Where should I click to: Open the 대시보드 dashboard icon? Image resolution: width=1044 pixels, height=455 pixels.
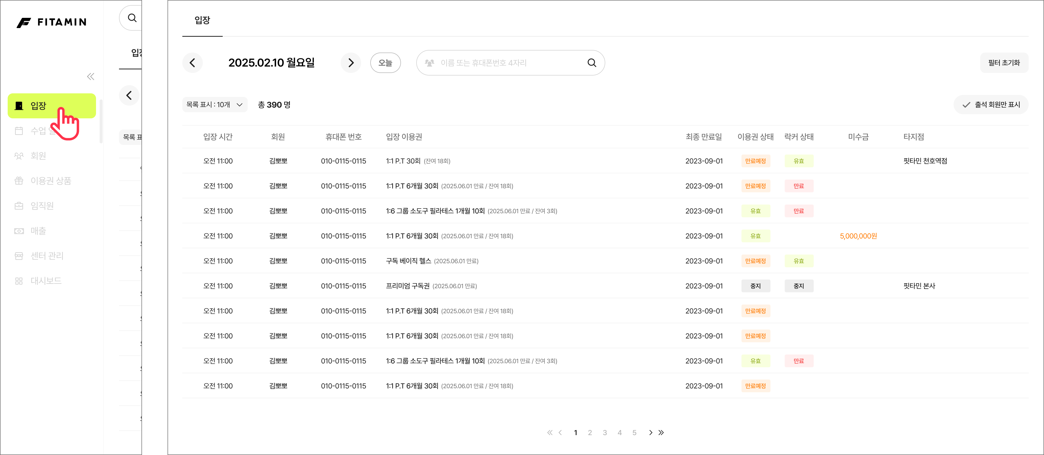point(19,281)
